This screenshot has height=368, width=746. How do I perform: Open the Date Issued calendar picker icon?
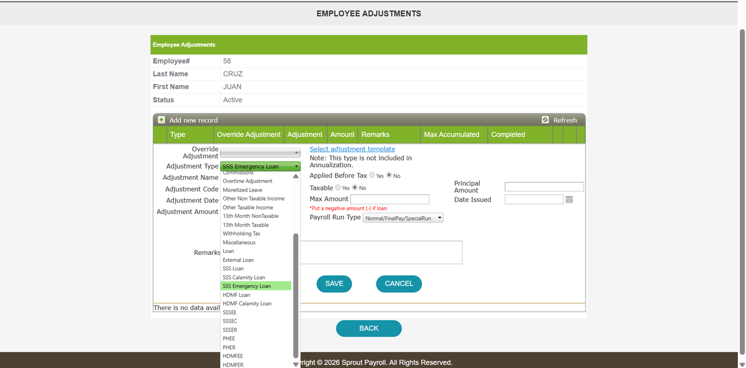(x=569, y=200)
